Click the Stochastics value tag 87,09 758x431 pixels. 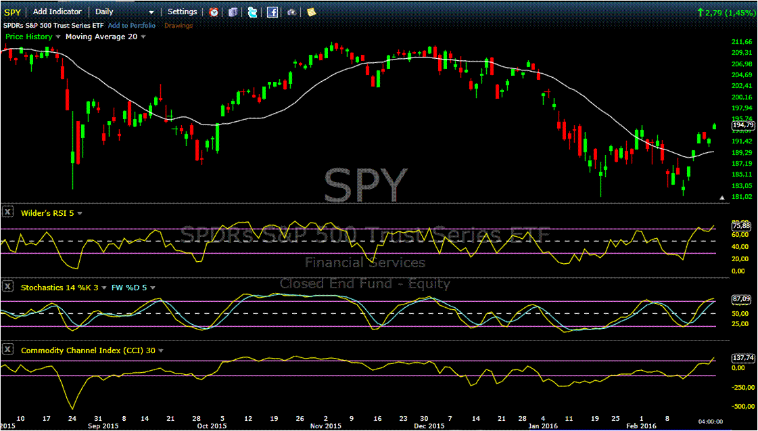point(742,300)
